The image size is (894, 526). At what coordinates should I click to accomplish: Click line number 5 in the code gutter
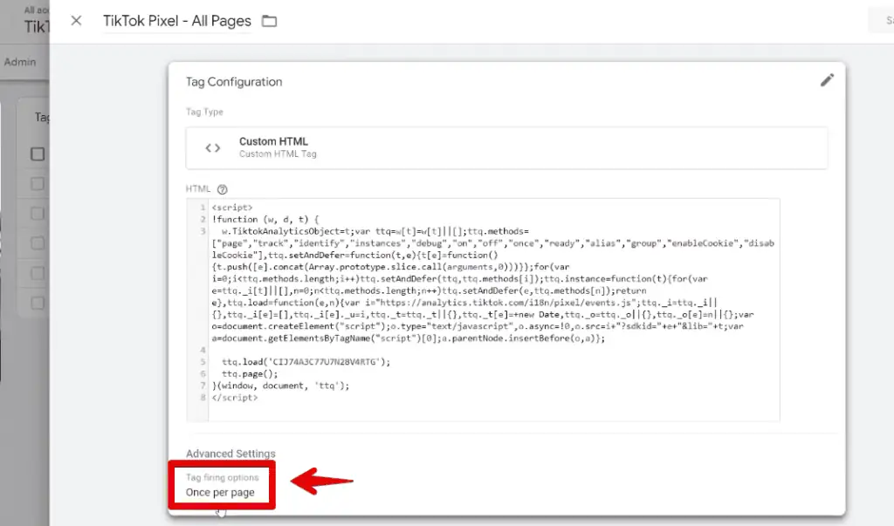click(202, 360)
